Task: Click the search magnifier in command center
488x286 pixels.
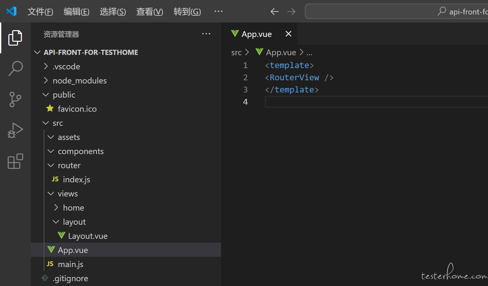Action: tap(442, 11)
